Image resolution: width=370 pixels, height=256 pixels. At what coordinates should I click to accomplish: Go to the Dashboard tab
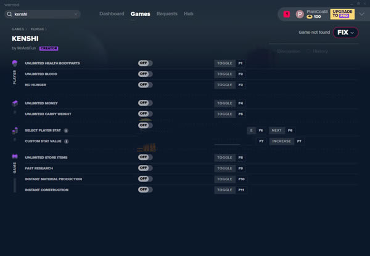[x=112, y=14]
